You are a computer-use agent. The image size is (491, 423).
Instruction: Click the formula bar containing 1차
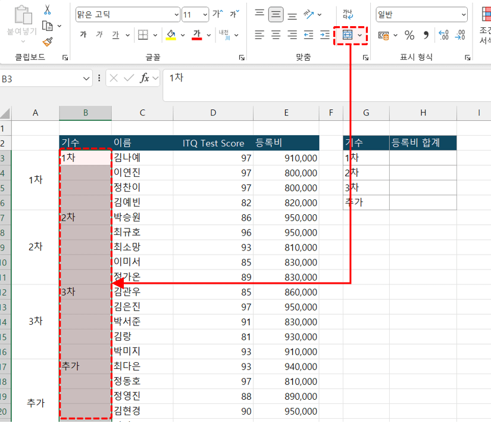[327, 85]
